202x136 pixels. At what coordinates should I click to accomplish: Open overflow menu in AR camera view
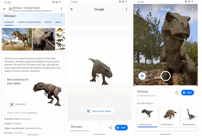click(192, 9)
